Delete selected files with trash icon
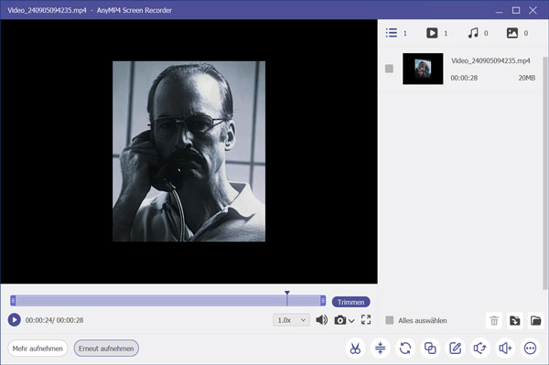549x365 pixels. (494, 320)
